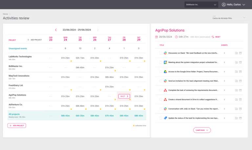Open the User dropdown showing Carlos de Almeida Filho
Viewport: 252px width, 150px height.
[x=229, y=17]
